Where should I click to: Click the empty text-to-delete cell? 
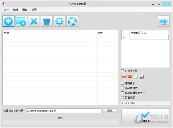(x=149, y=38)
